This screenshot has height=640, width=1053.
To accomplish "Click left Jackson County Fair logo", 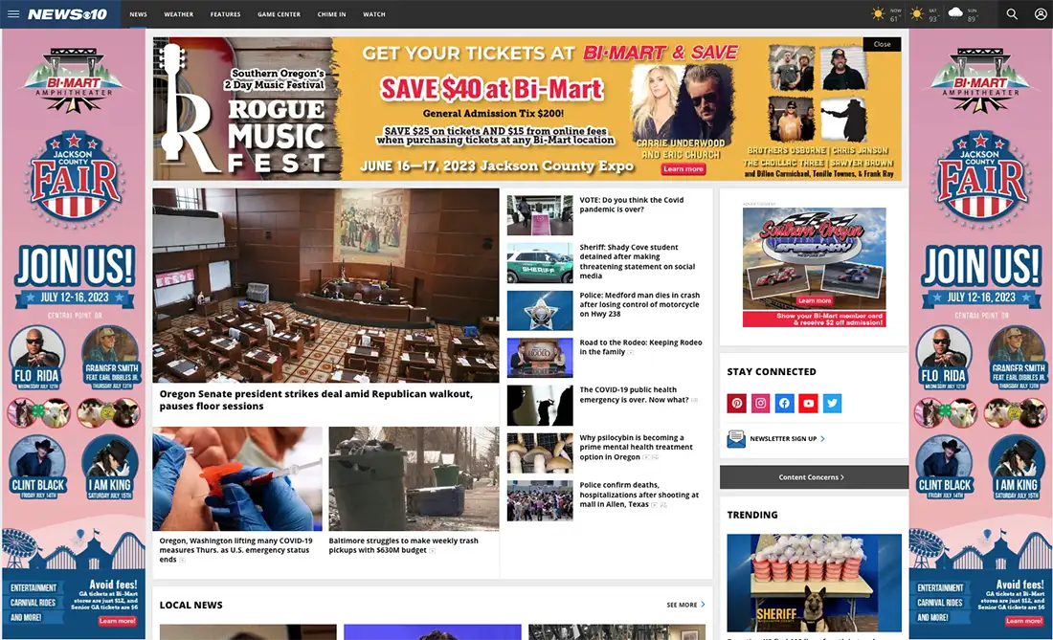I will 74,179.
